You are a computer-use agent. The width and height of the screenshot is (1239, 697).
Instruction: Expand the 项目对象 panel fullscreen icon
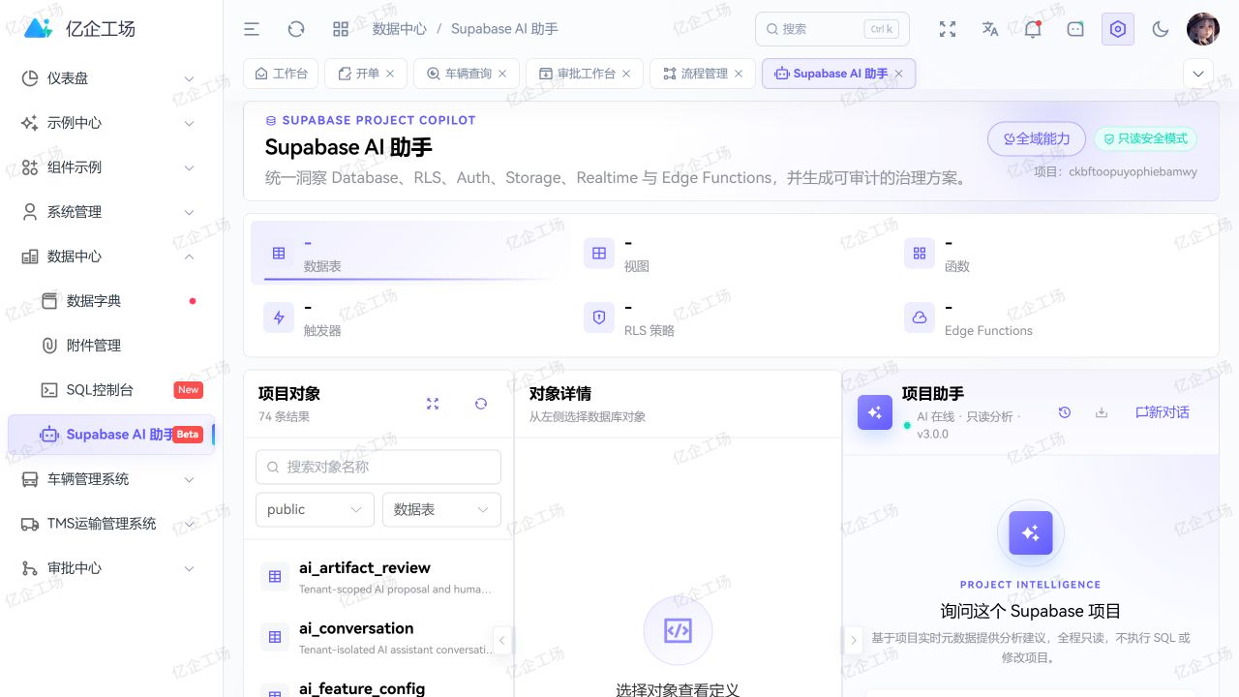point(433,404)
